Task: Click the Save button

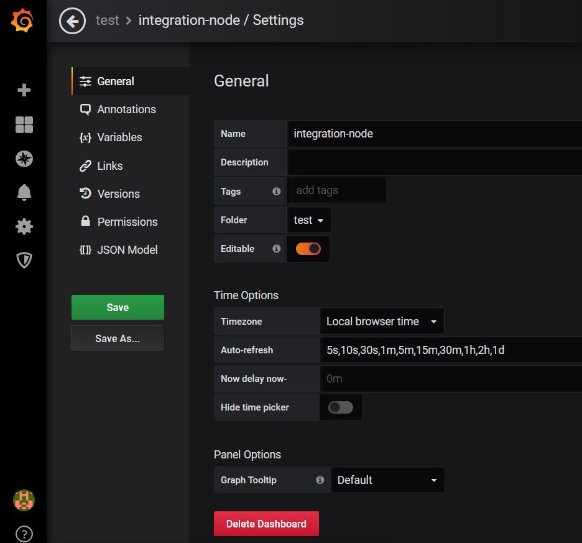Action: tap(117, 307)
